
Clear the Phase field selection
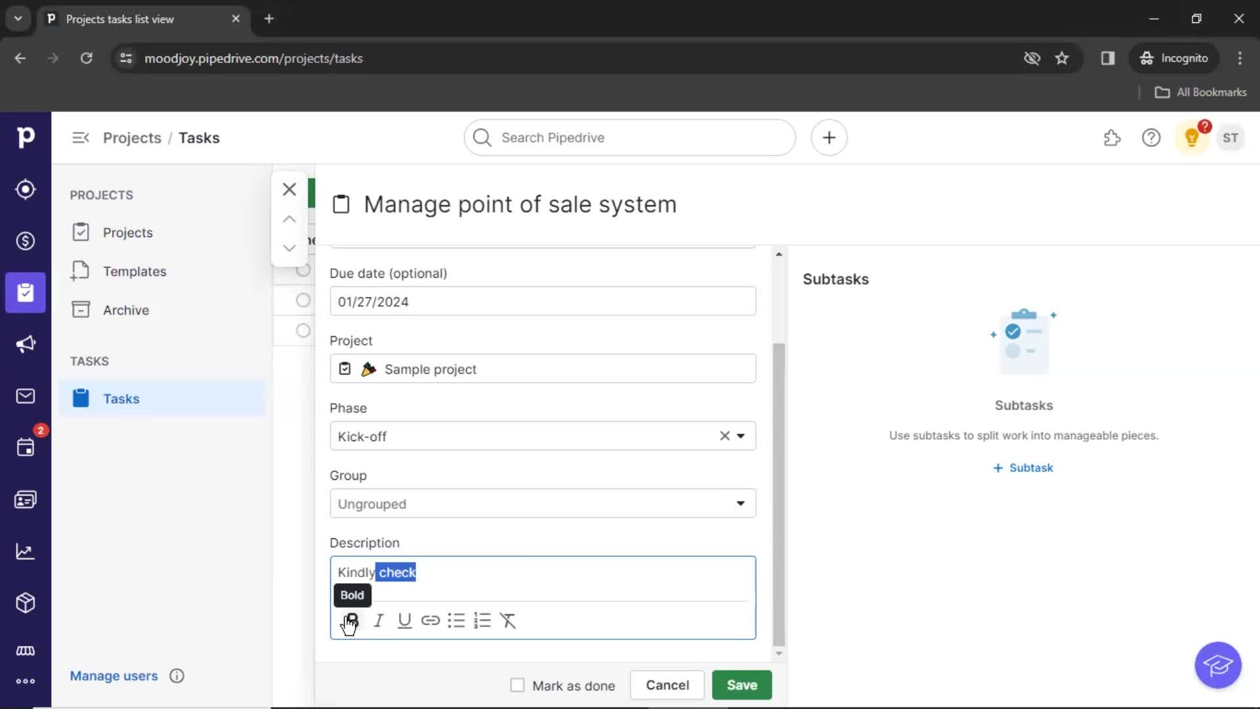725,435
